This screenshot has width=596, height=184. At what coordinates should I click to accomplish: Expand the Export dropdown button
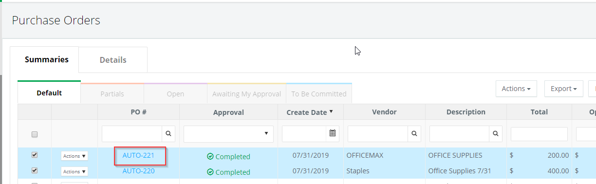[x=564, y=89]
